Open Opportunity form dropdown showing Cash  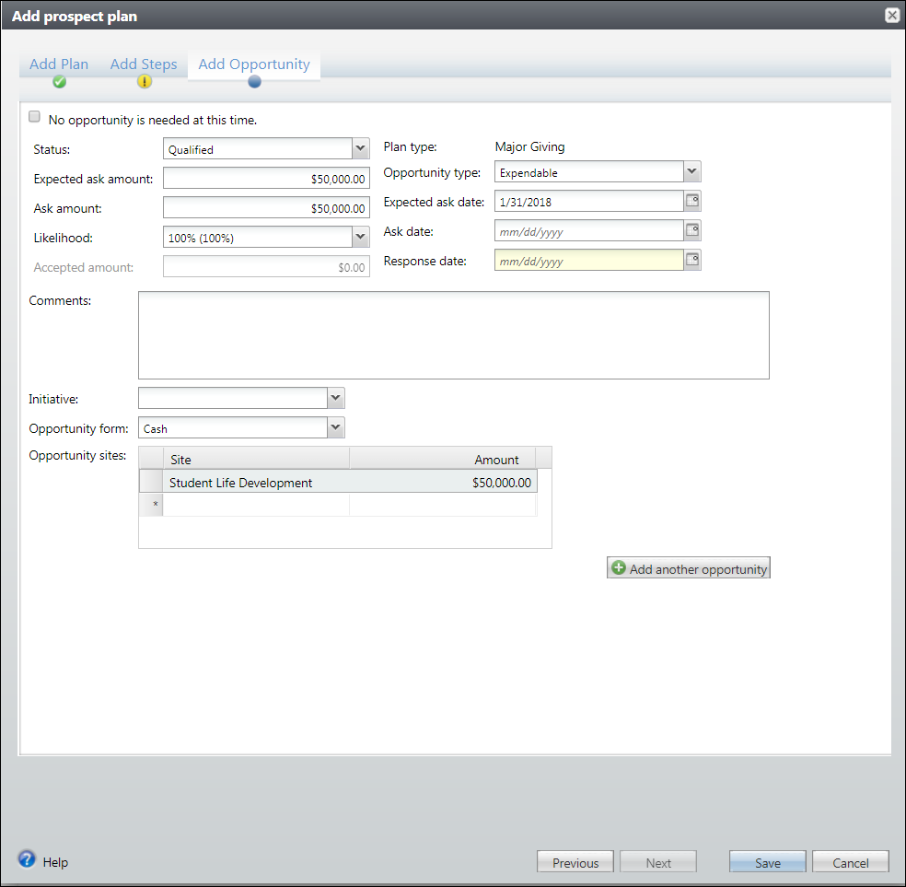336,427
